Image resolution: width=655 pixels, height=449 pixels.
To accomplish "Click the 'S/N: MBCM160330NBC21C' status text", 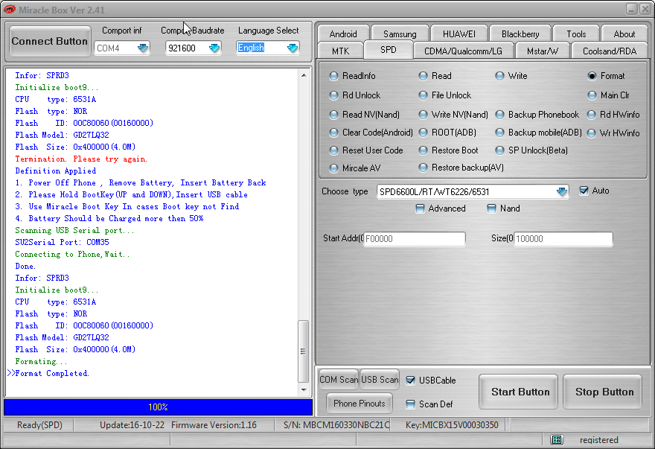I will 336,425.
